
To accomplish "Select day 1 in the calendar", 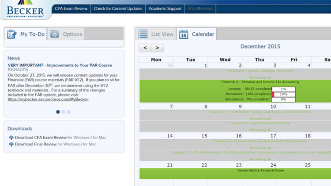I will pos(206,66).
